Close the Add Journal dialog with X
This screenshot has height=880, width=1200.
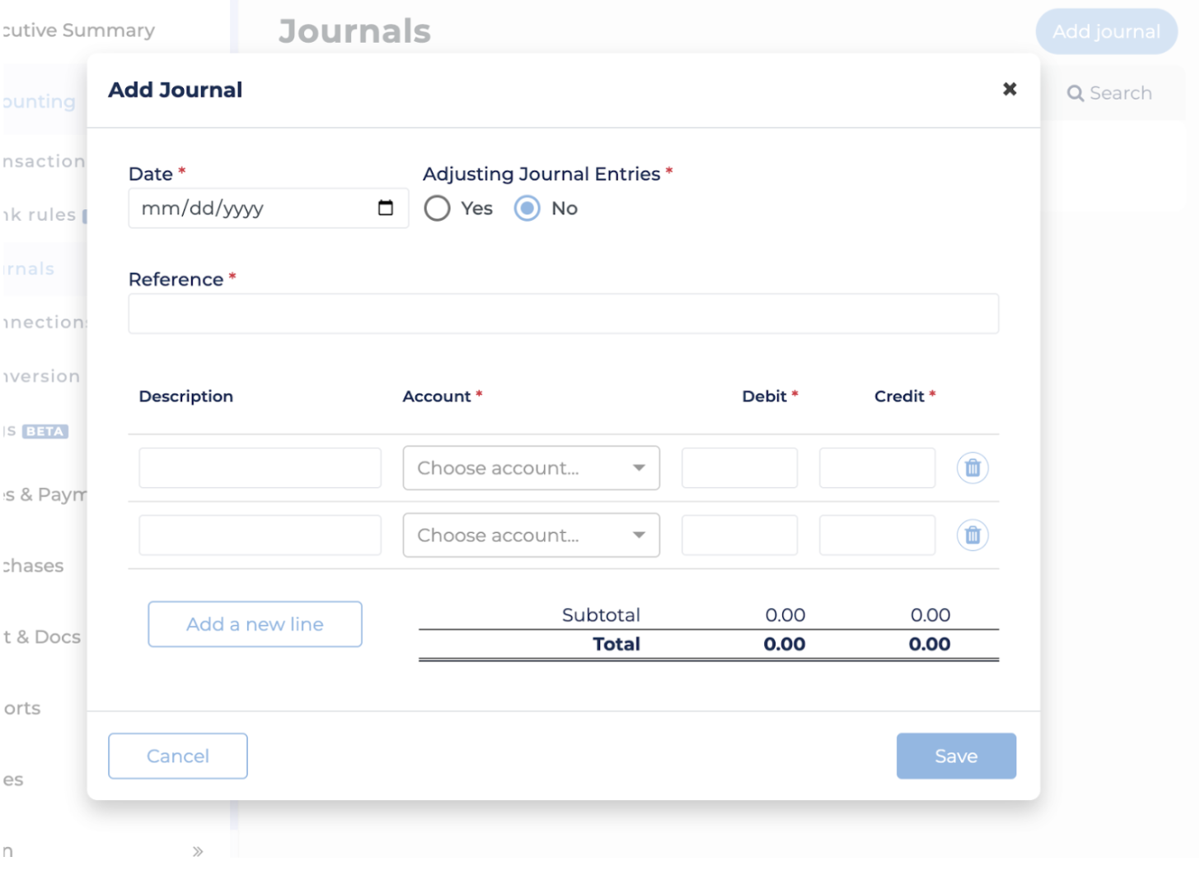[1009, 89]
